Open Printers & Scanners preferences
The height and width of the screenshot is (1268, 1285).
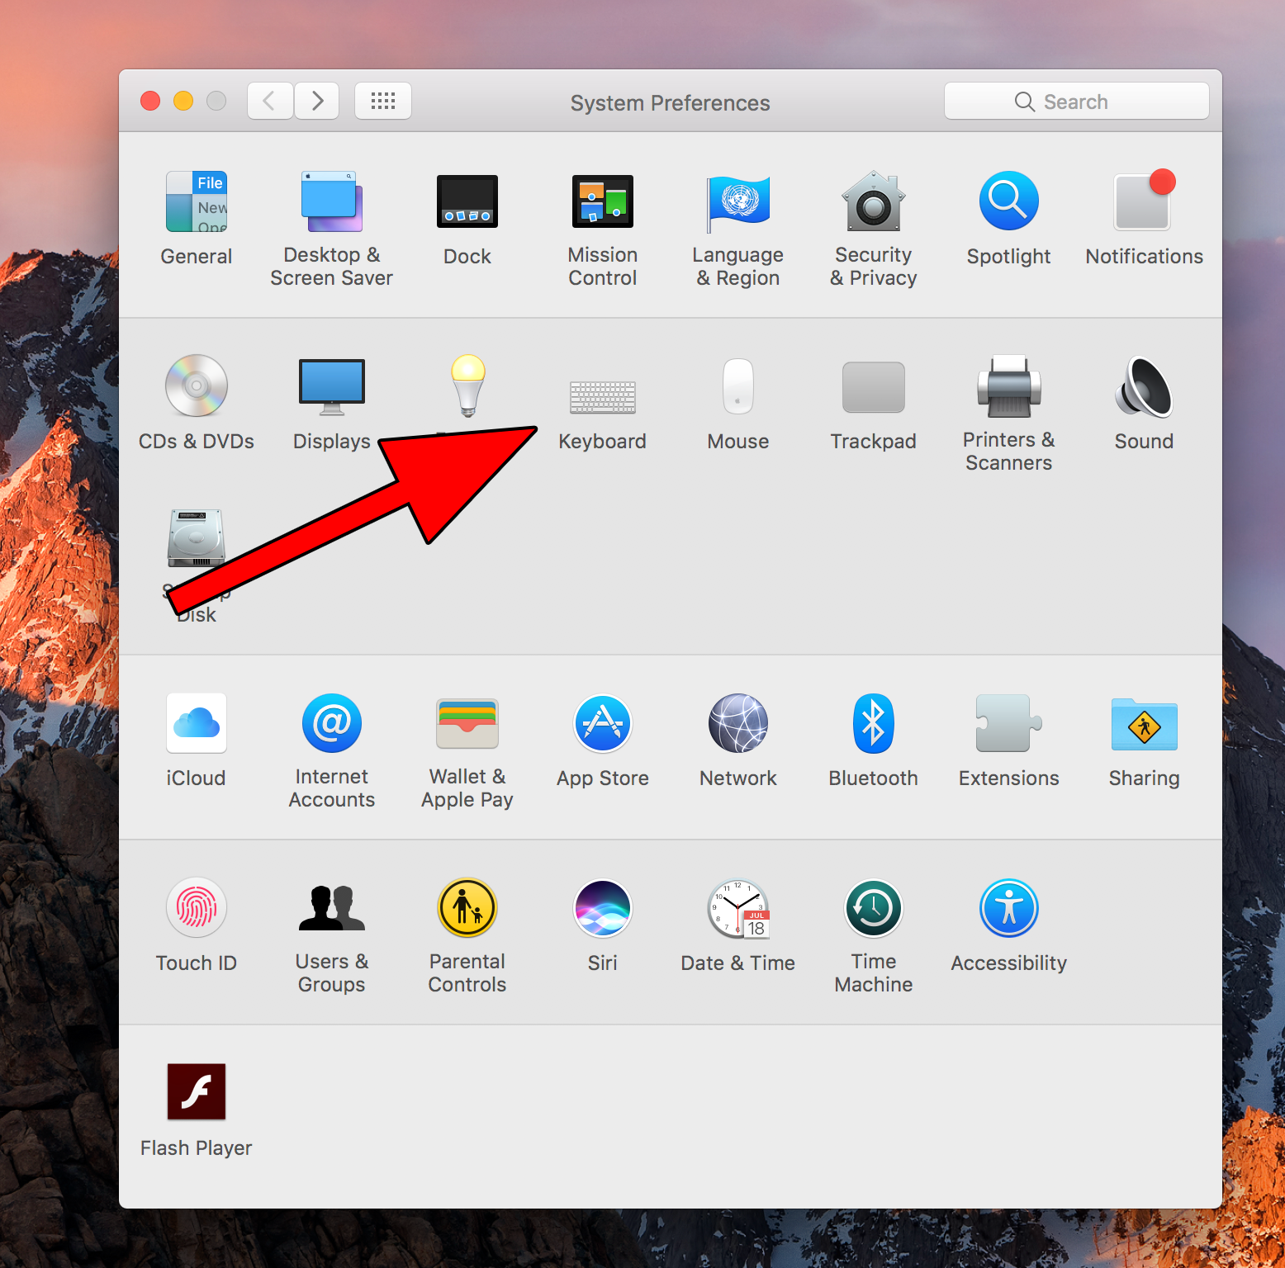[x=1008, y=387]
